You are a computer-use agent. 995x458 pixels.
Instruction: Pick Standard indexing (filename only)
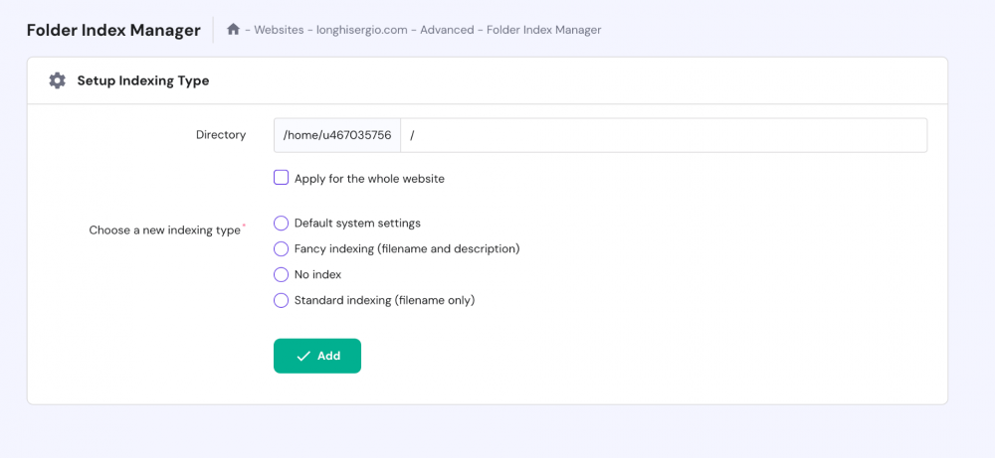tap(282, 300)
